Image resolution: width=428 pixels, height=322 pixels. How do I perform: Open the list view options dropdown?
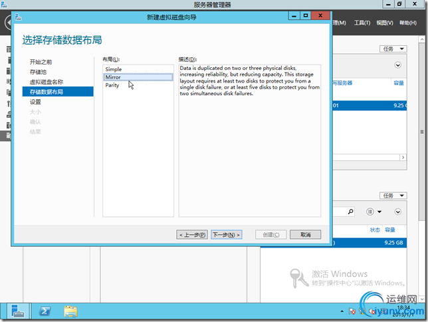pyautogui.click(x=374, y=212)
